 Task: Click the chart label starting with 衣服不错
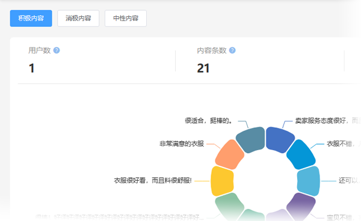click(339, 144)
